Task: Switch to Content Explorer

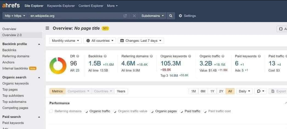Action: [x=91, y=6]
